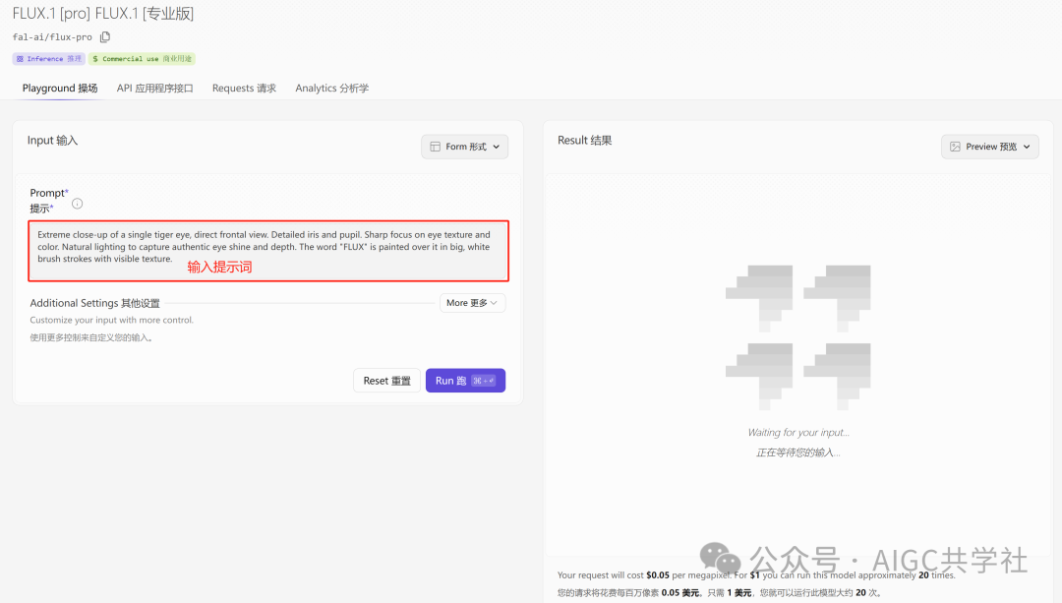This screenshot has height=603, width=1062.
Task: Click the Result placeholder image
Action: [x=797, y=336]
